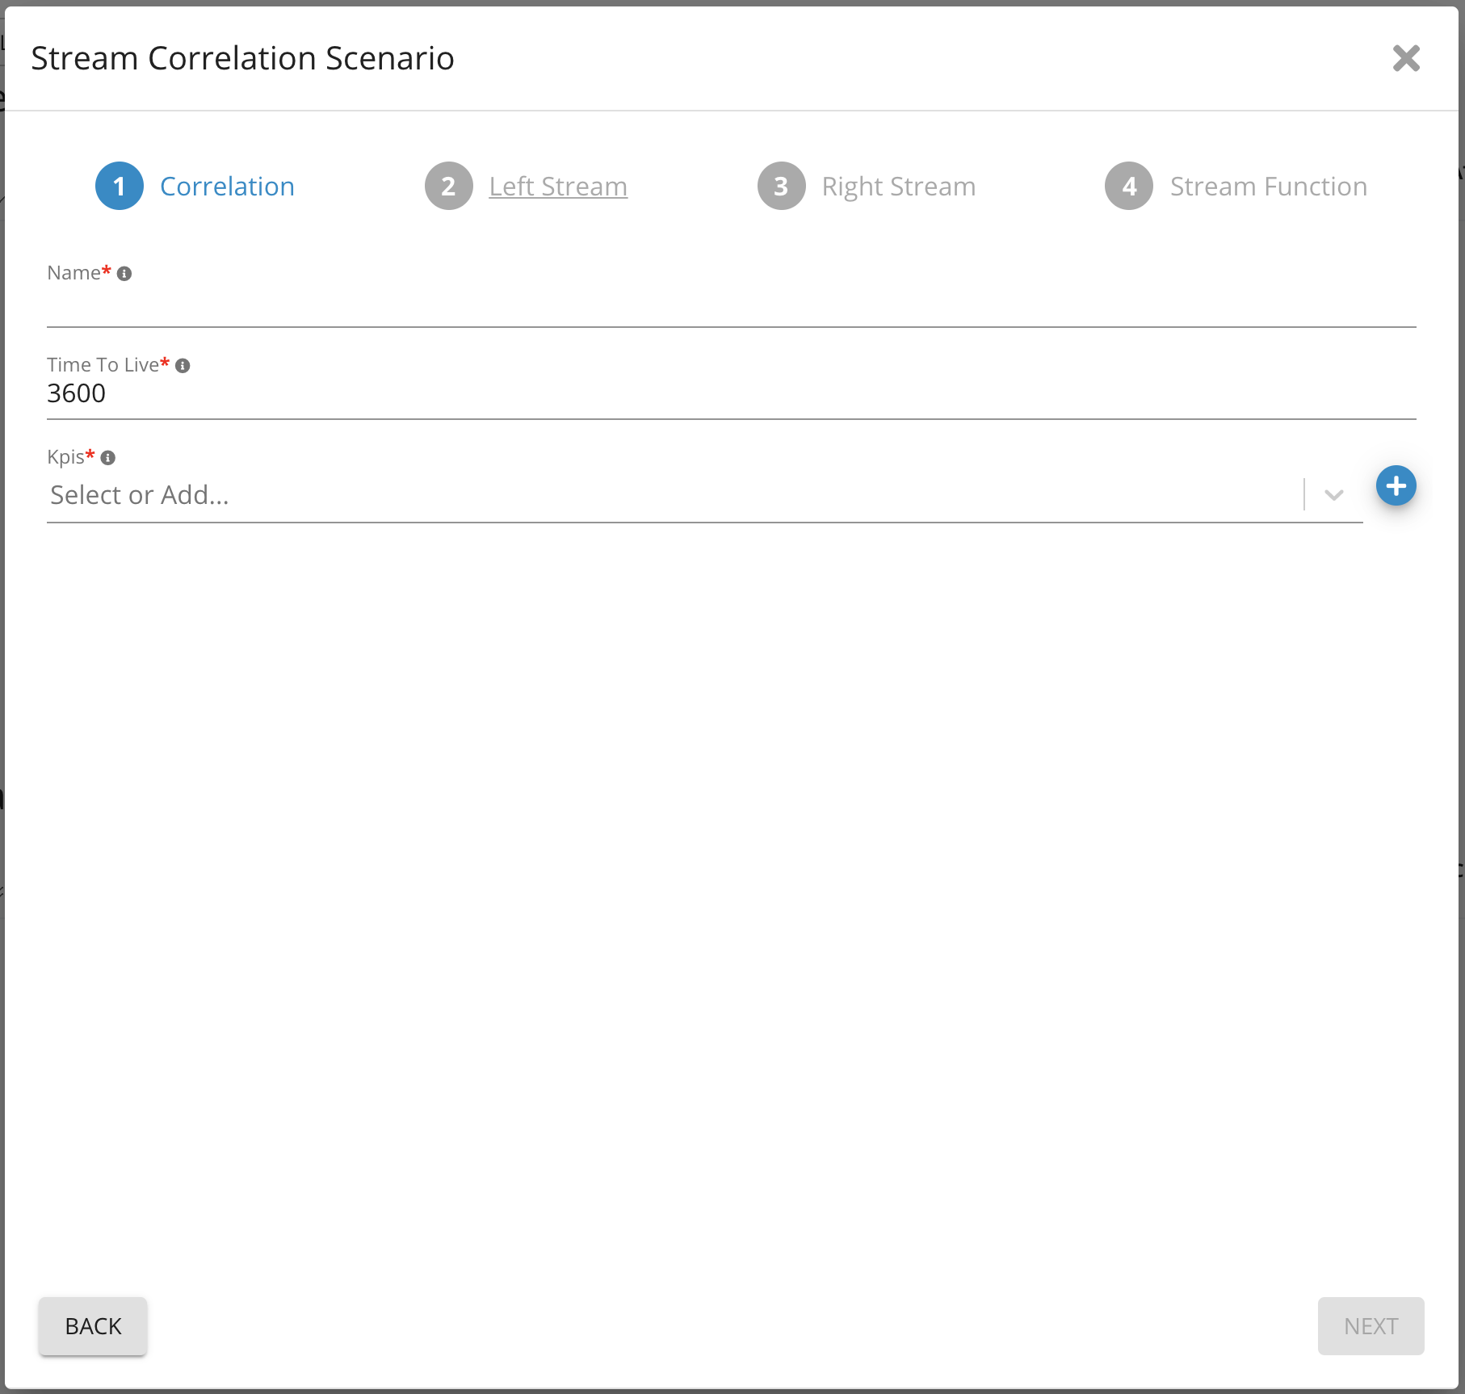Click the step 4 circle icon

[1128, 187]
